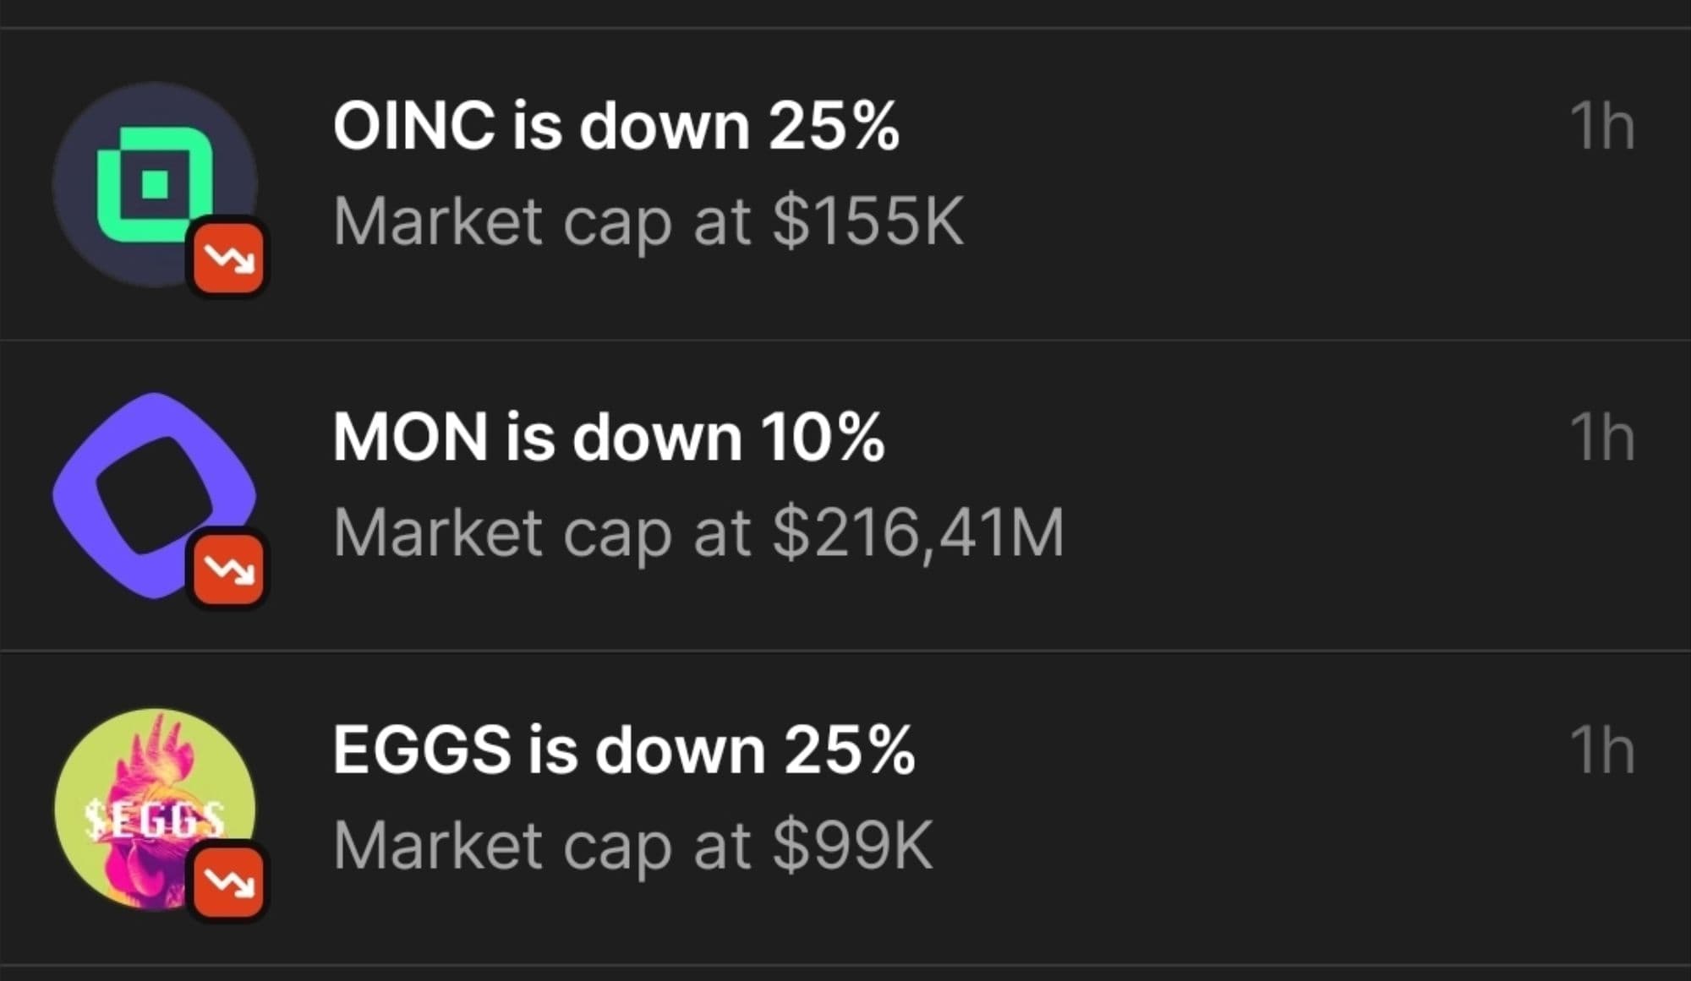Select the OINC ticker name in alert title
Image resolution: width=1691 pixels, height=981 pixels.
(413, 127)
